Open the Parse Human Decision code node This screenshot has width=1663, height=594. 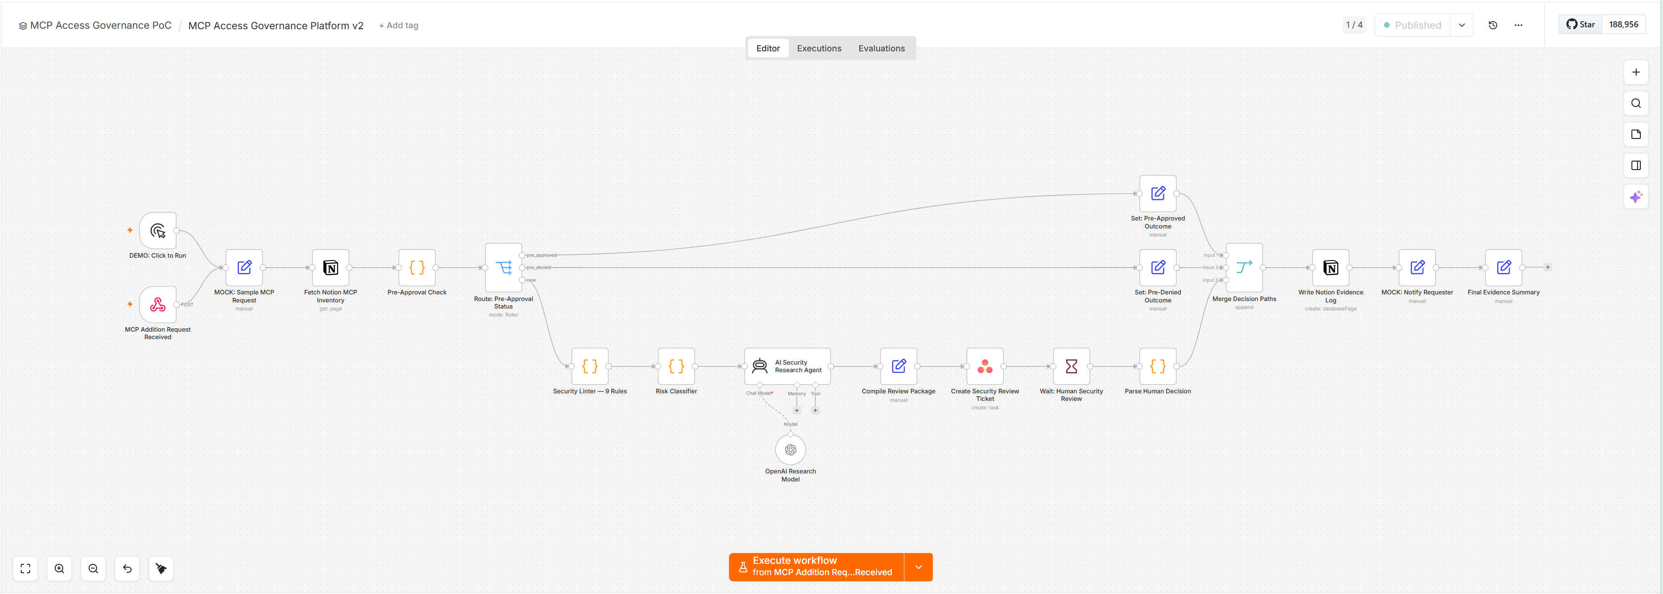tap(1158, 366)
